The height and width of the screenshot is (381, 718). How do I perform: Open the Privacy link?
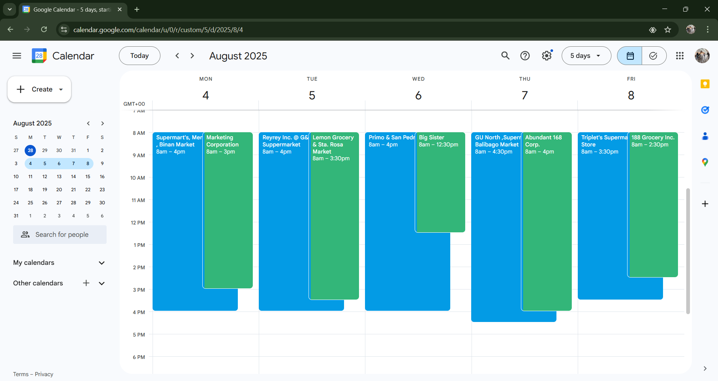point(44,374)
